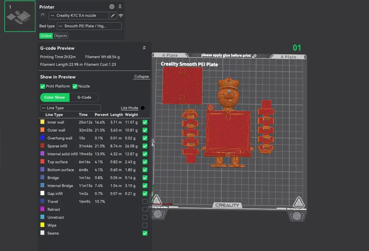
Task: Show Retract points in preview
Action: pos(145,209)
